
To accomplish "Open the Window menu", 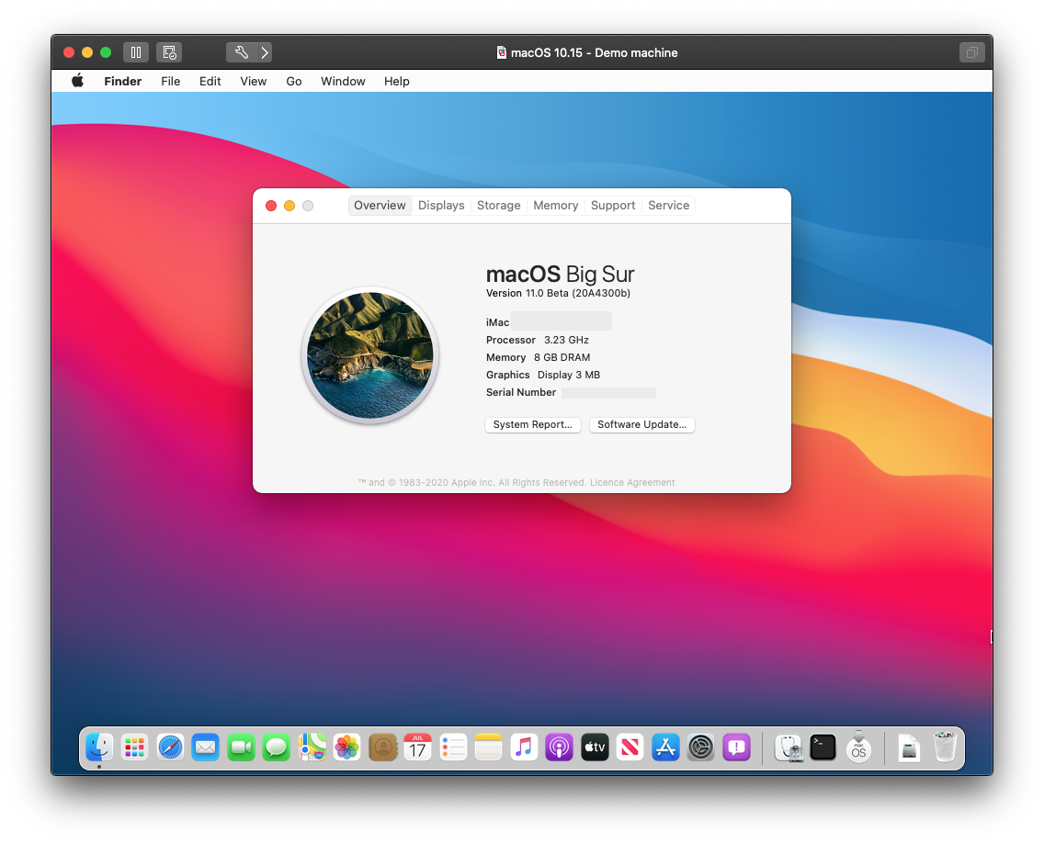I will point(343,81).
